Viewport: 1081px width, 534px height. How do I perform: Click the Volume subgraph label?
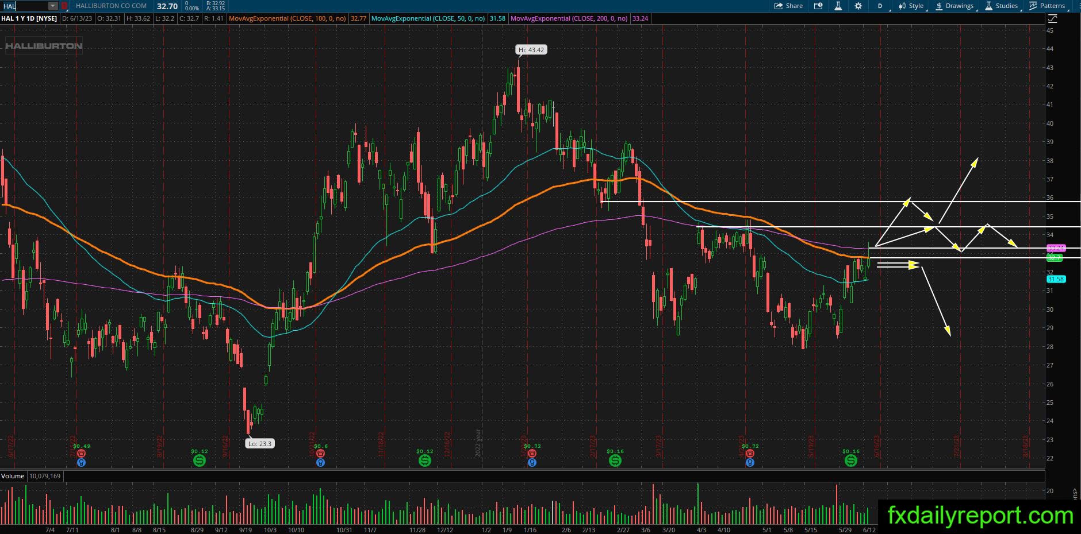(13, 476)
